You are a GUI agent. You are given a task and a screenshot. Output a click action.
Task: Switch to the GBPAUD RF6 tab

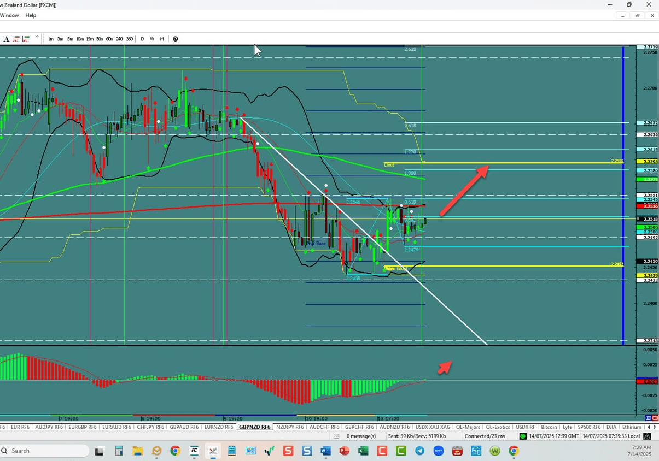(x=184, y=427)
